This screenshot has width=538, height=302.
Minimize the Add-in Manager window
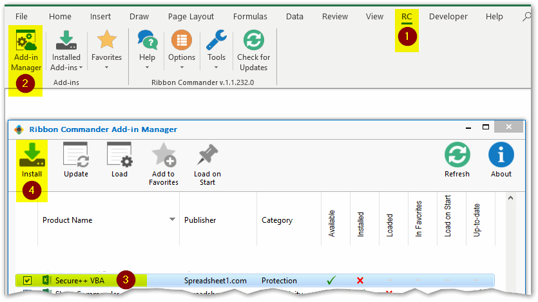point(468,127)
